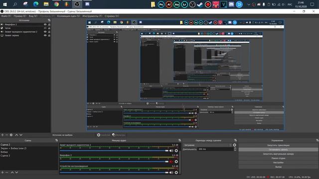Move scene up in scenes list
This screenshot has width=319, height=179.
(x=12, y=173)
